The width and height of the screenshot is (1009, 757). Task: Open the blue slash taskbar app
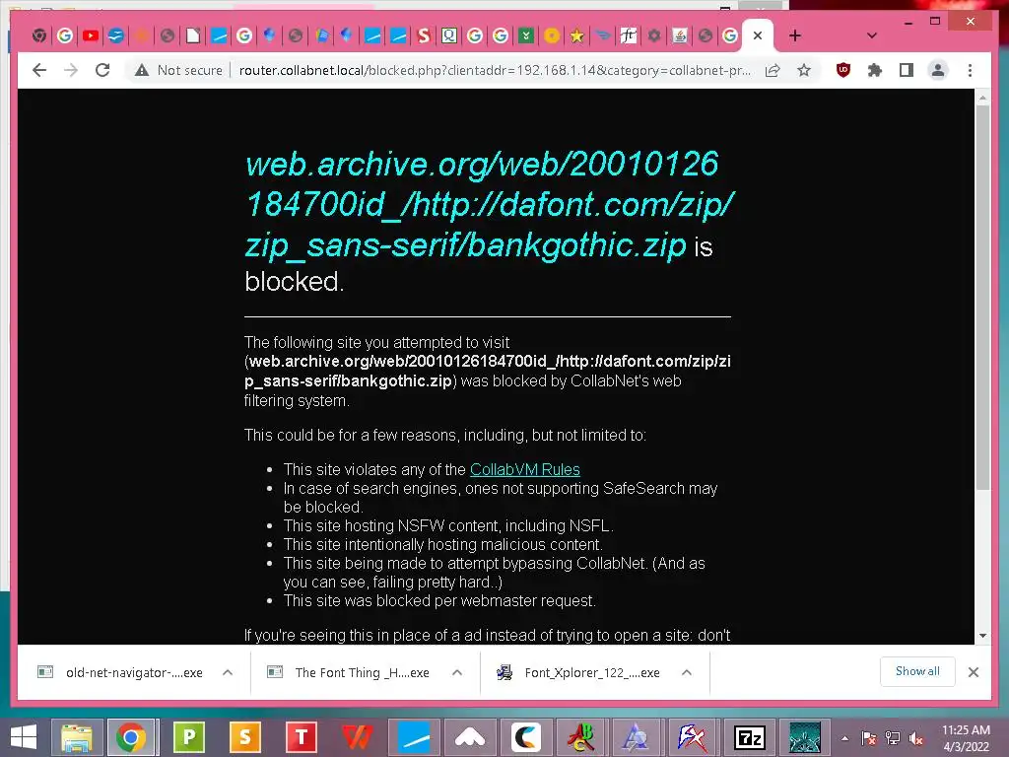(x=413, y=737)
